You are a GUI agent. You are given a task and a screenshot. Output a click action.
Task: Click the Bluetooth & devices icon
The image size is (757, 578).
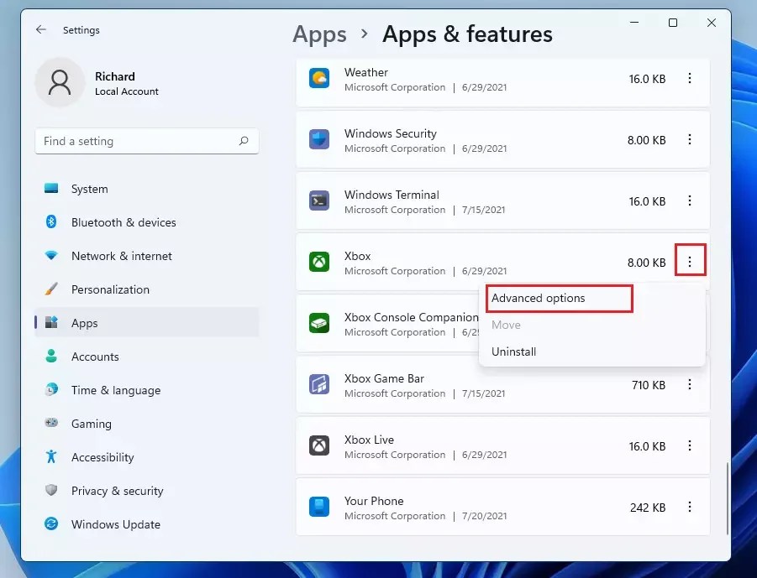(51, 222)
